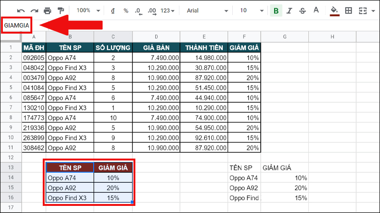Format as percent with % icon

pos(126,10)
